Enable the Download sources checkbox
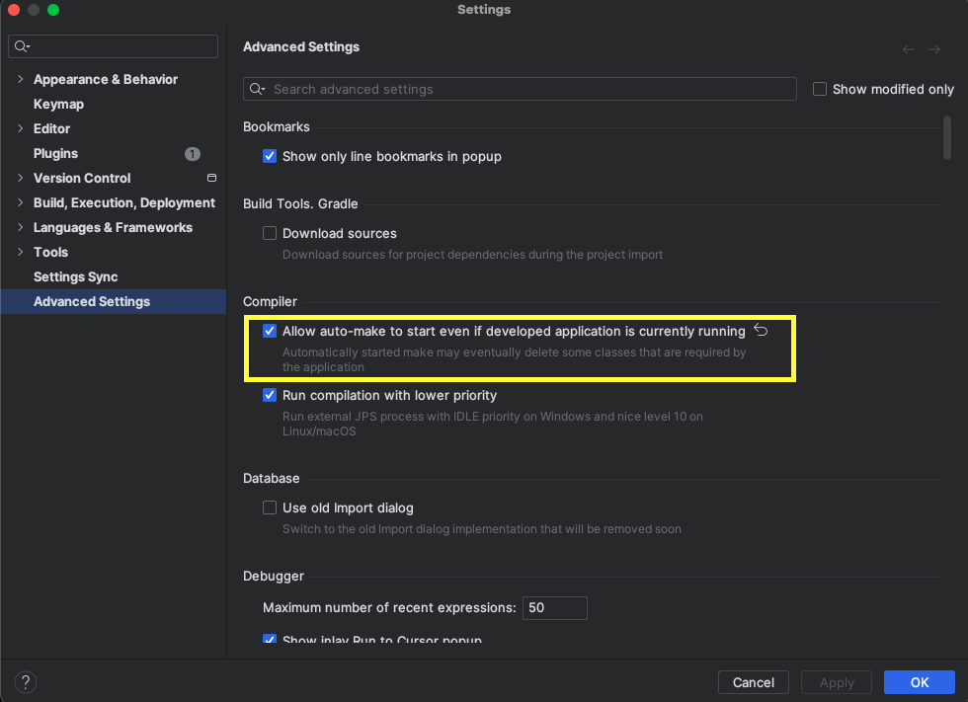Screen dimensions: 968x702 [x=270, y=233]
